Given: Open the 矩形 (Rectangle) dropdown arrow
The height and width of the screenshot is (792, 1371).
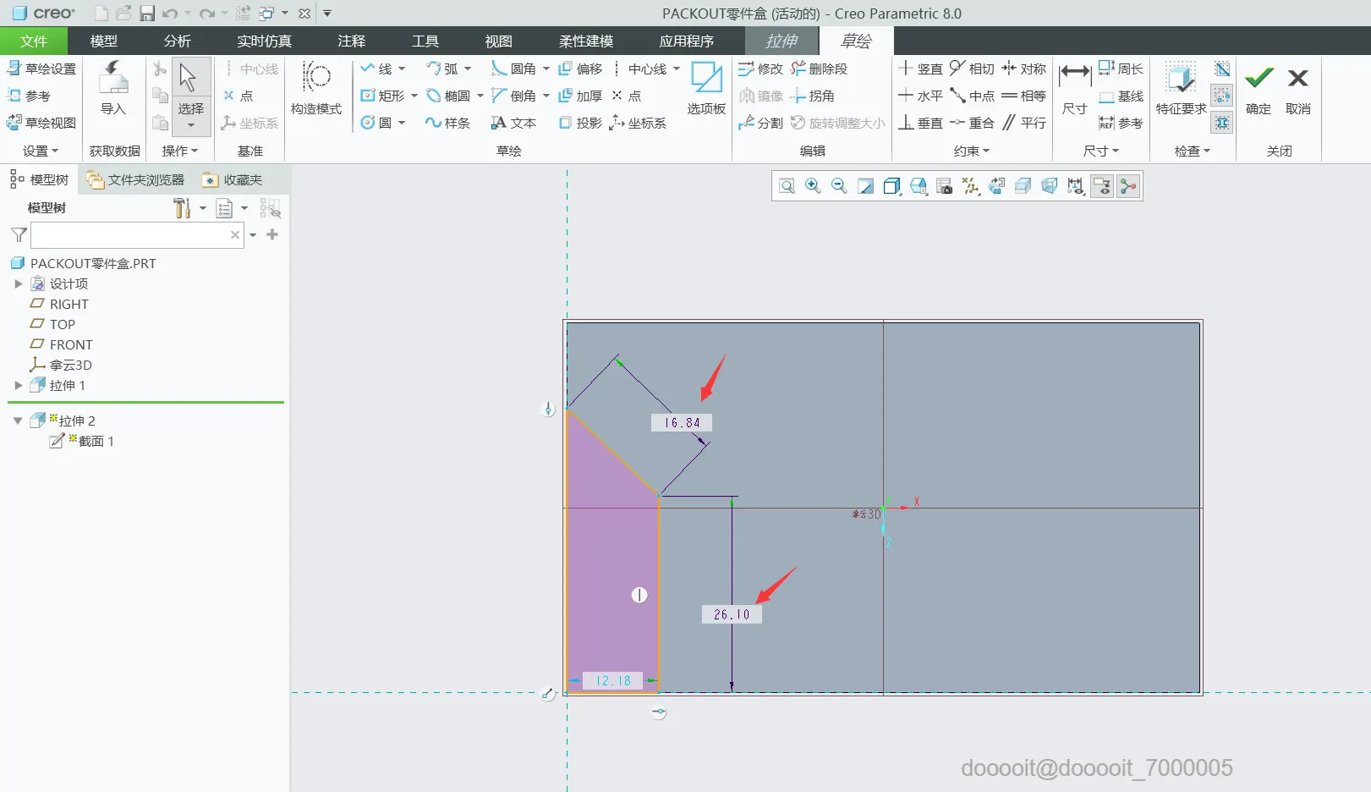Looking at the screenshot, I should pos(414,96).
